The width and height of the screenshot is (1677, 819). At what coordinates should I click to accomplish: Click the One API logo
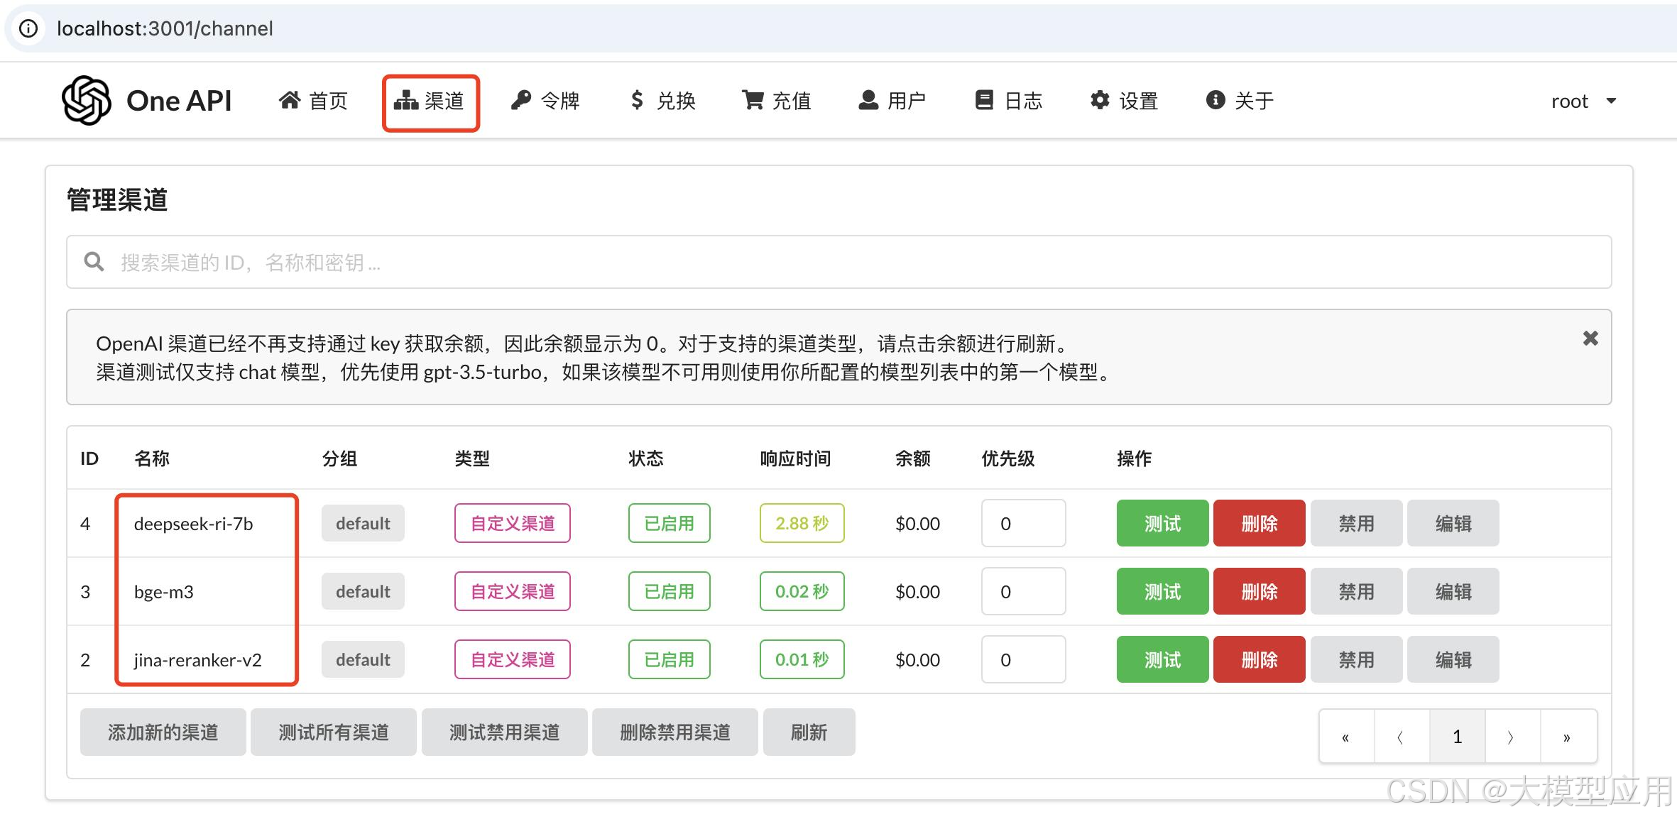point(146,100)
